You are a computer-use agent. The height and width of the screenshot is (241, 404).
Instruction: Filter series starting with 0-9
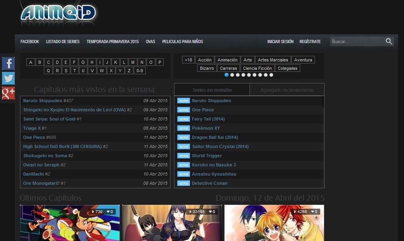pos(140,71)
